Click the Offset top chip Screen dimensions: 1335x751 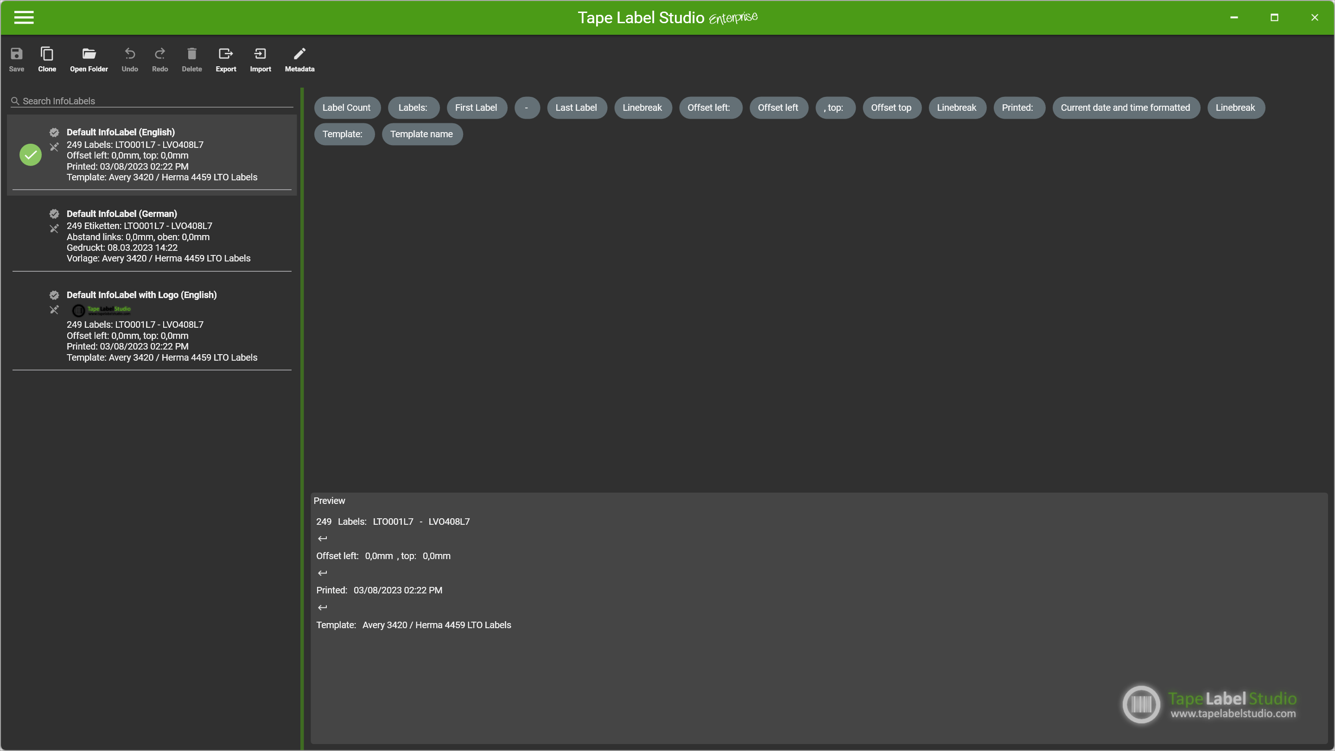coord(891,108)
